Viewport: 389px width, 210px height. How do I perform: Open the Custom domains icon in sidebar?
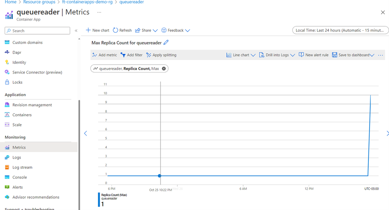[x=7, y=42]
